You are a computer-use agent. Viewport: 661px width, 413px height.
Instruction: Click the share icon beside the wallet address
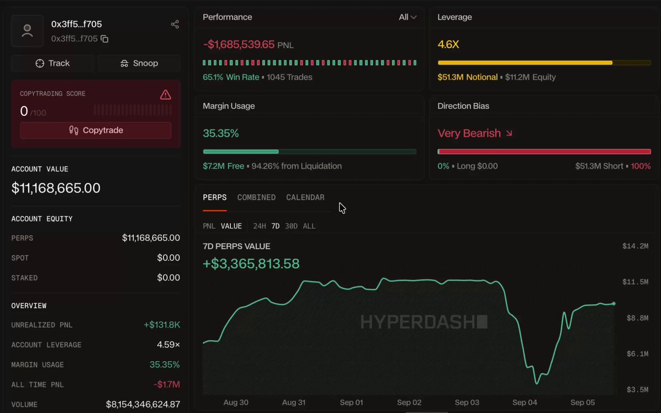pyautogui.click(x=175, y=24)
